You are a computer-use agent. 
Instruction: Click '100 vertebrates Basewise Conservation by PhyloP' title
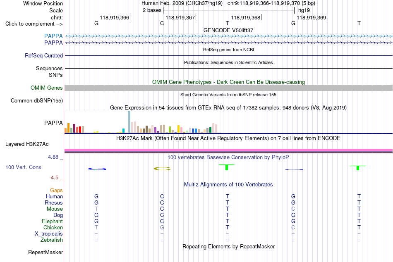click(228, 157)
